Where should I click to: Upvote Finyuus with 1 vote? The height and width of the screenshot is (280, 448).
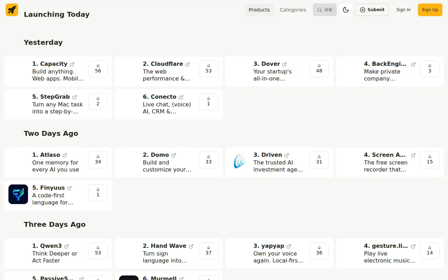tap(98, 192)
